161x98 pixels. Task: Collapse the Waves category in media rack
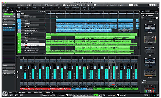142,83
